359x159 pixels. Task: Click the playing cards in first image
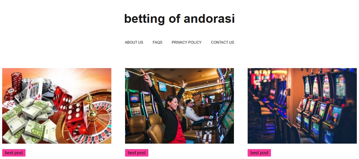coord(30,91)
